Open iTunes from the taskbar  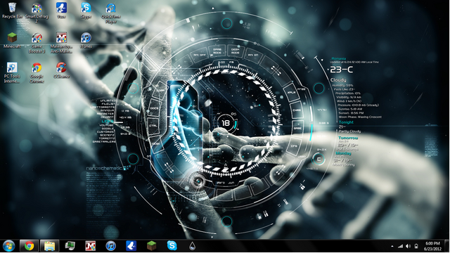[x=110, y=246]
